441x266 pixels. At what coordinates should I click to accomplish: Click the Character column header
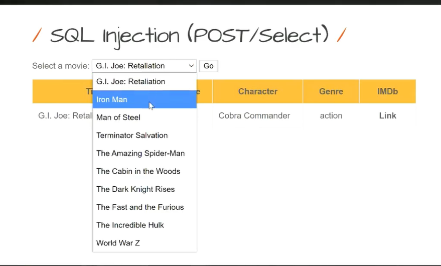[x=257, y=91]
